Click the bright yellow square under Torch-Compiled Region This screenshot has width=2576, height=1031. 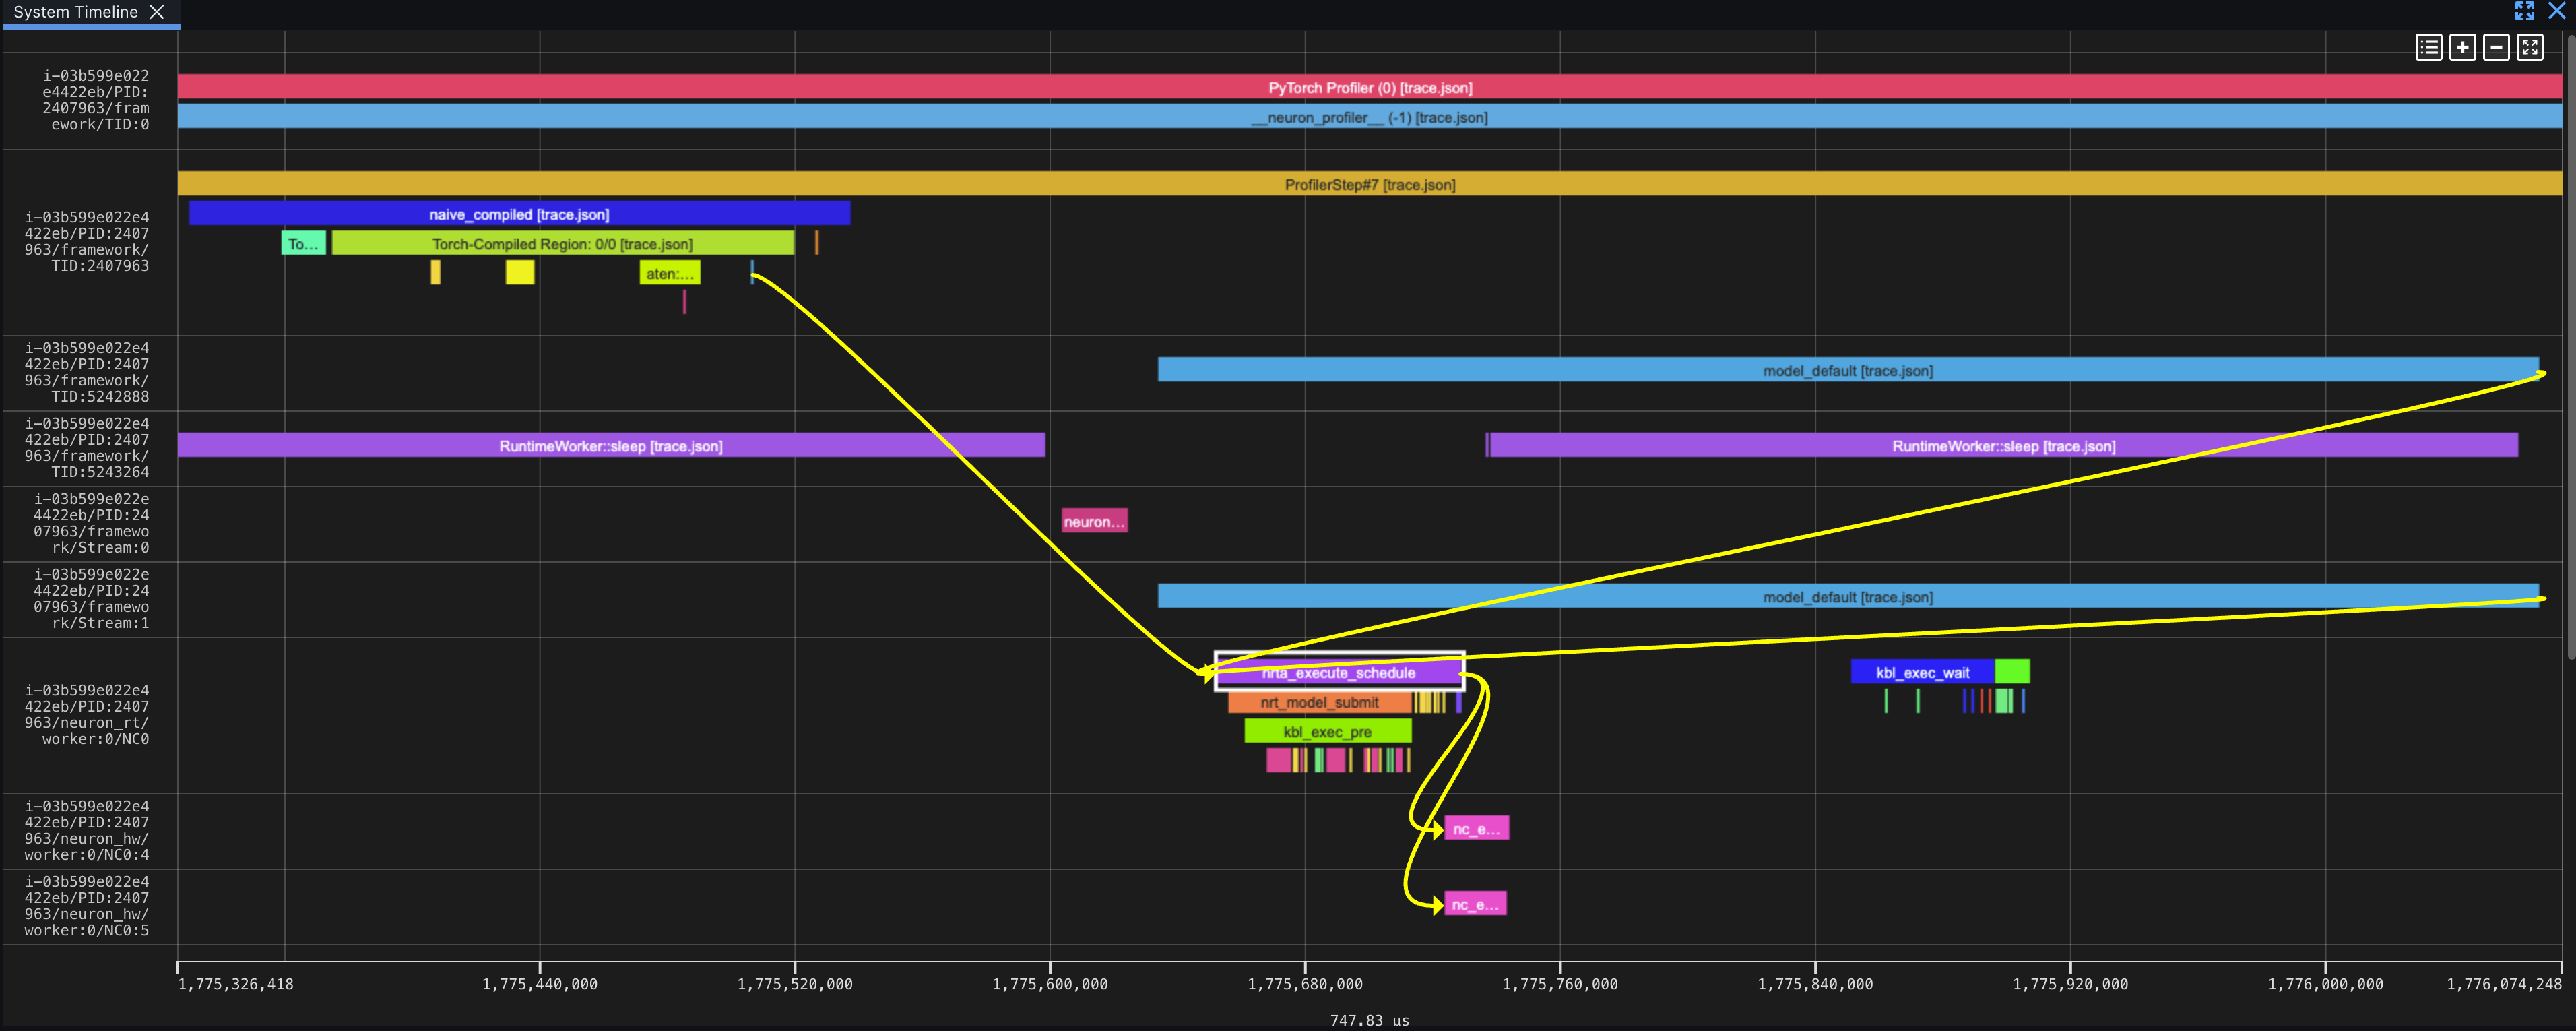[x=520, y=272]
